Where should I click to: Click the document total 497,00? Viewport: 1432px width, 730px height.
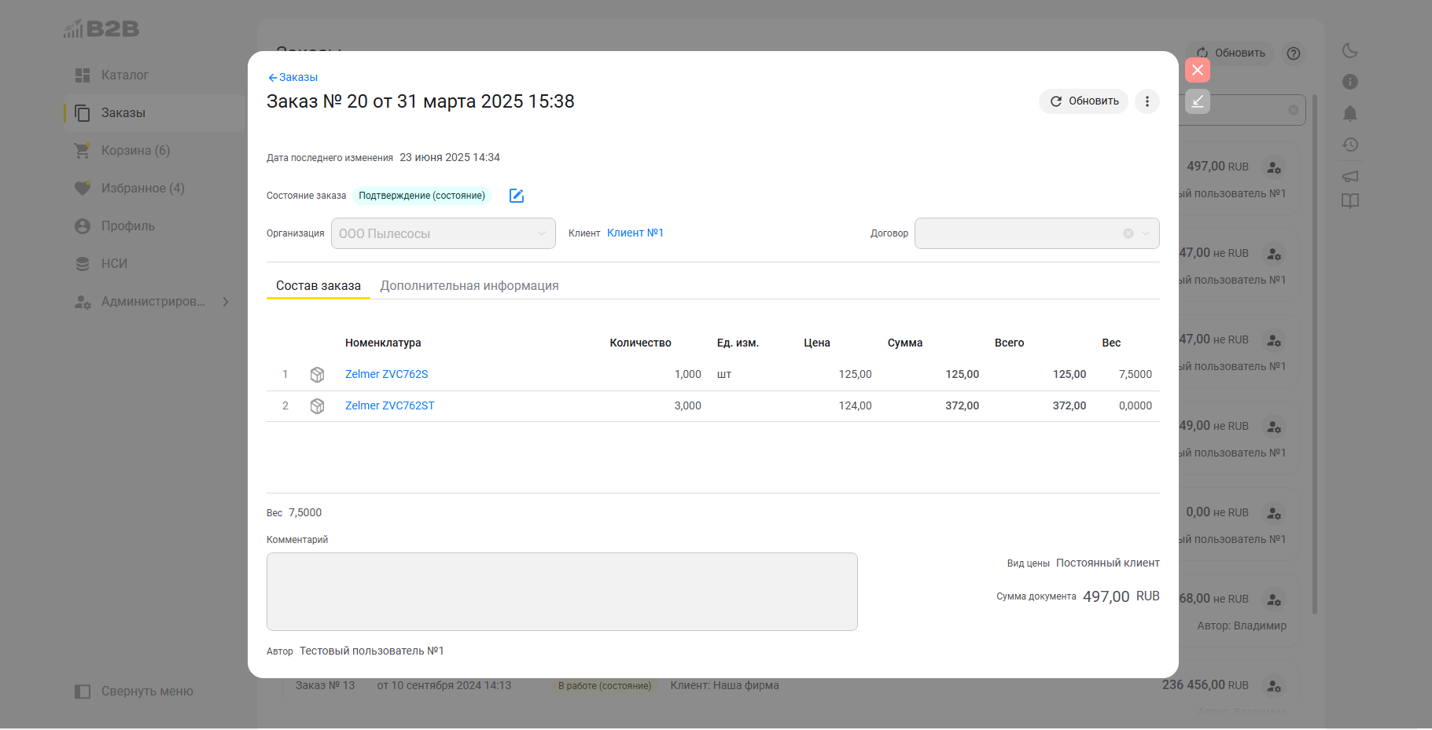[1106, 597]
